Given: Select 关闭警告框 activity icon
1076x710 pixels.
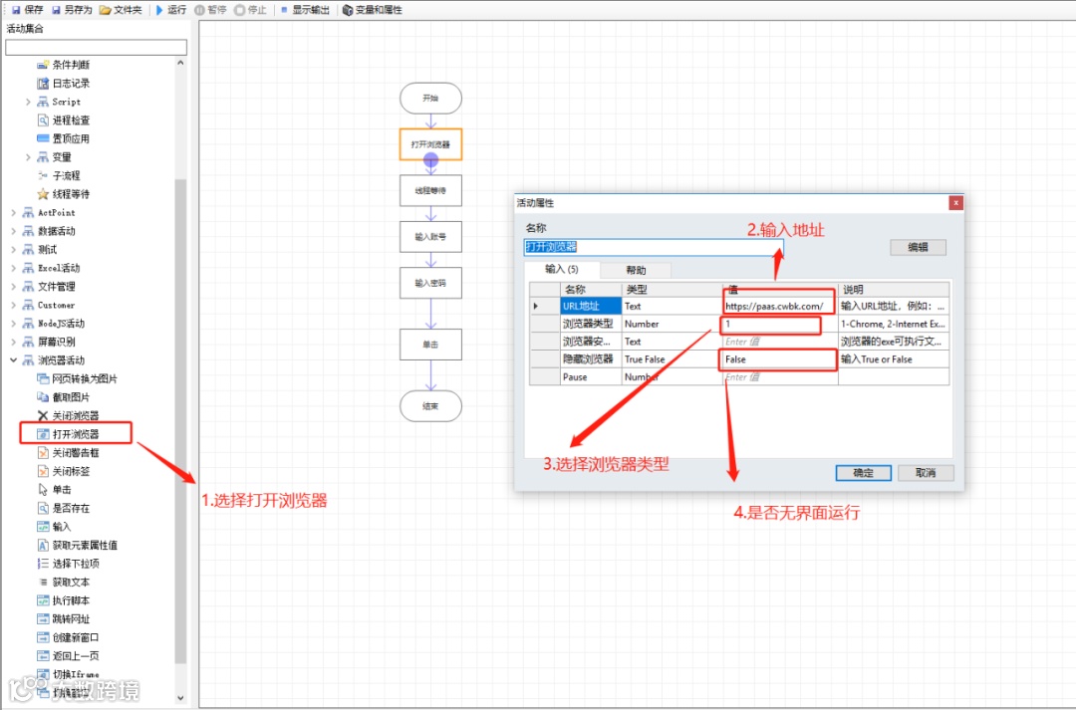Looking at the screenshot, I should pyautogui.click(x=43, y=453).
